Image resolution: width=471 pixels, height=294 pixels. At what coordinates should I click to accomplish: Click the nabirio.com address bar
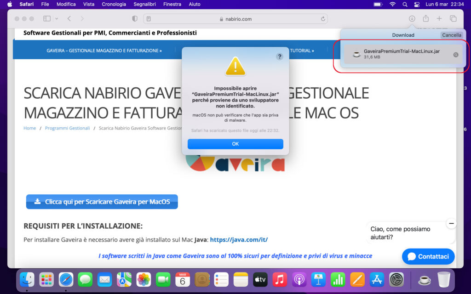235,19
